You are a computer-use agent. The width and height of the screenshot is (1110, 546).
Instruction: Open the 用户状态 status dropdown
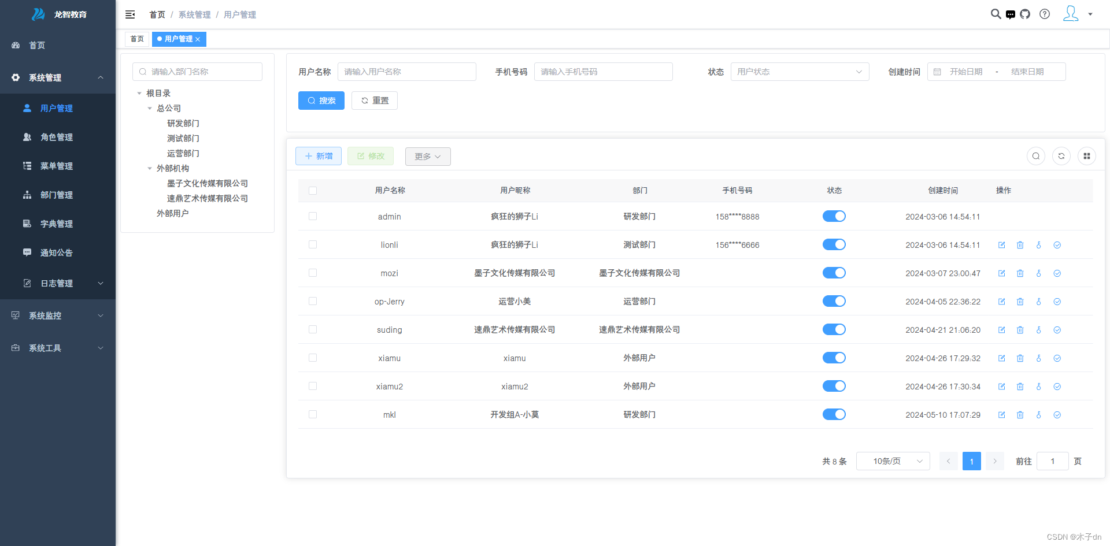coord(800,72)
